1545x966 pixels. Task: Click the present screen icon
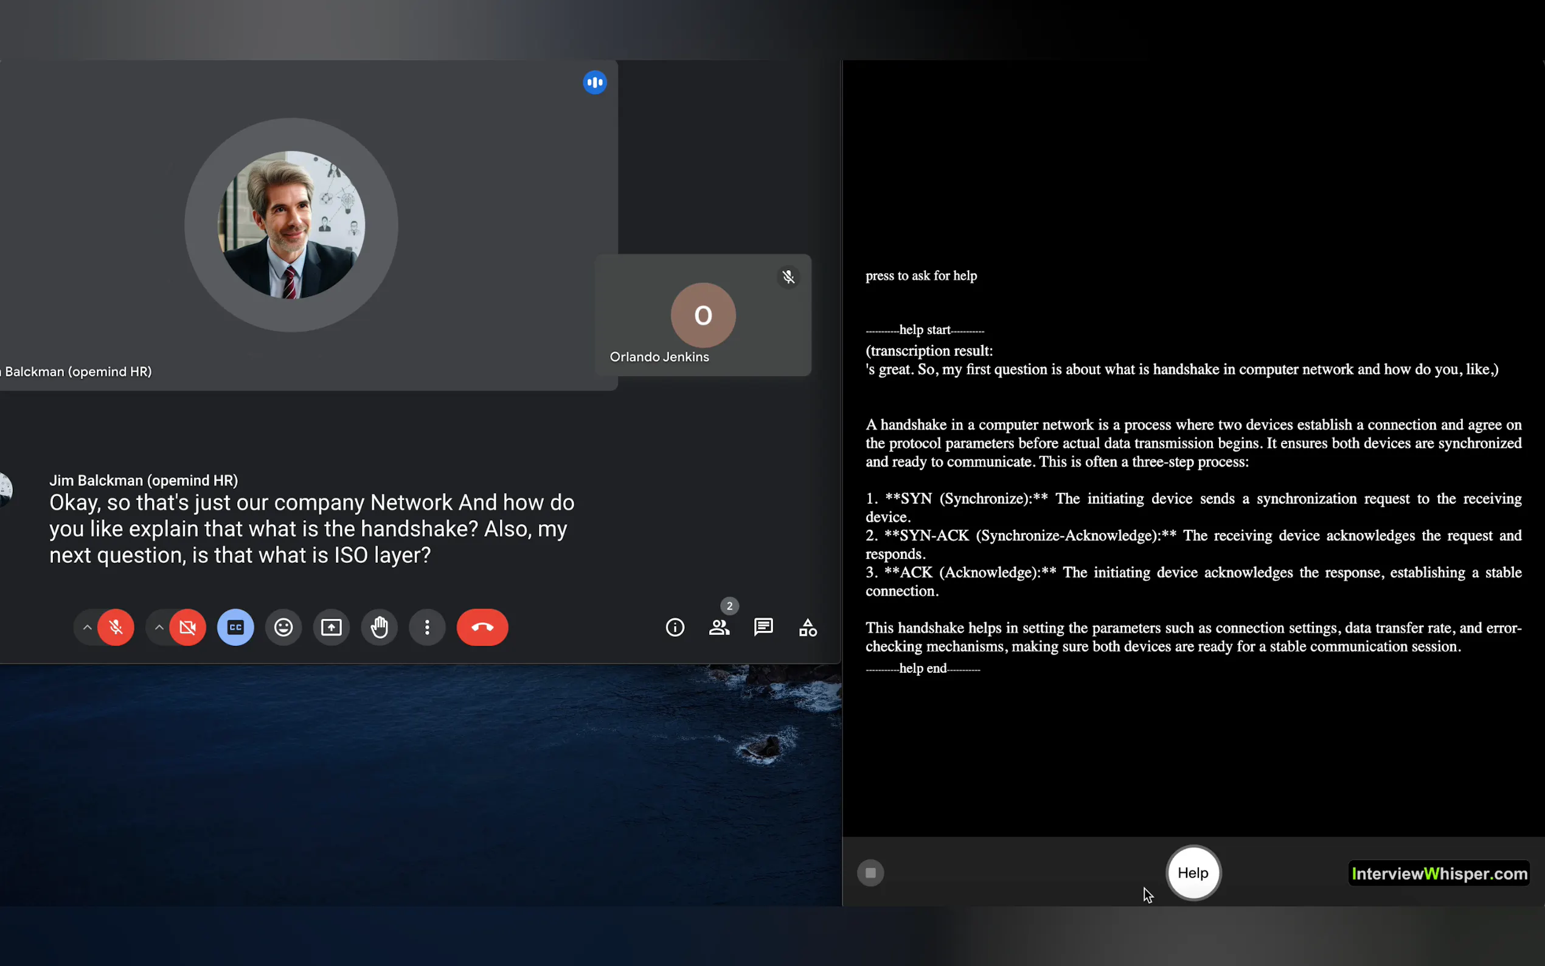point(331,627)
